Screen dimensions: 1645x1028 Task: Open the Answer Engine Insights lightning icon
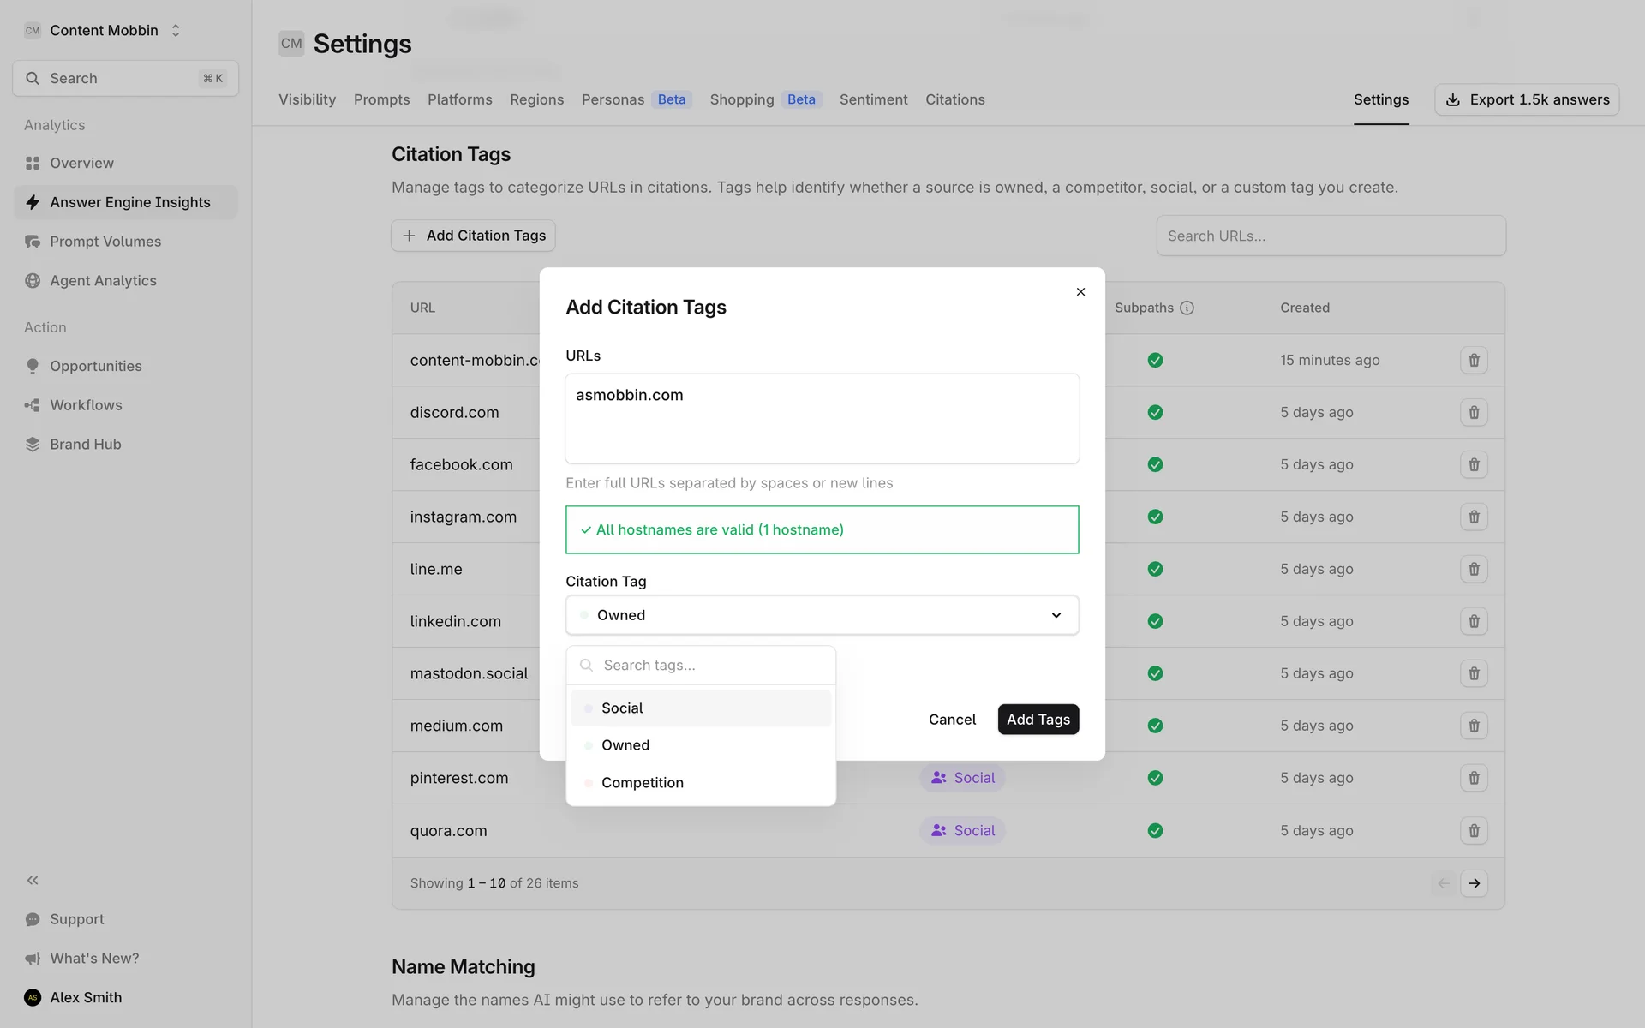coord(33,202)
